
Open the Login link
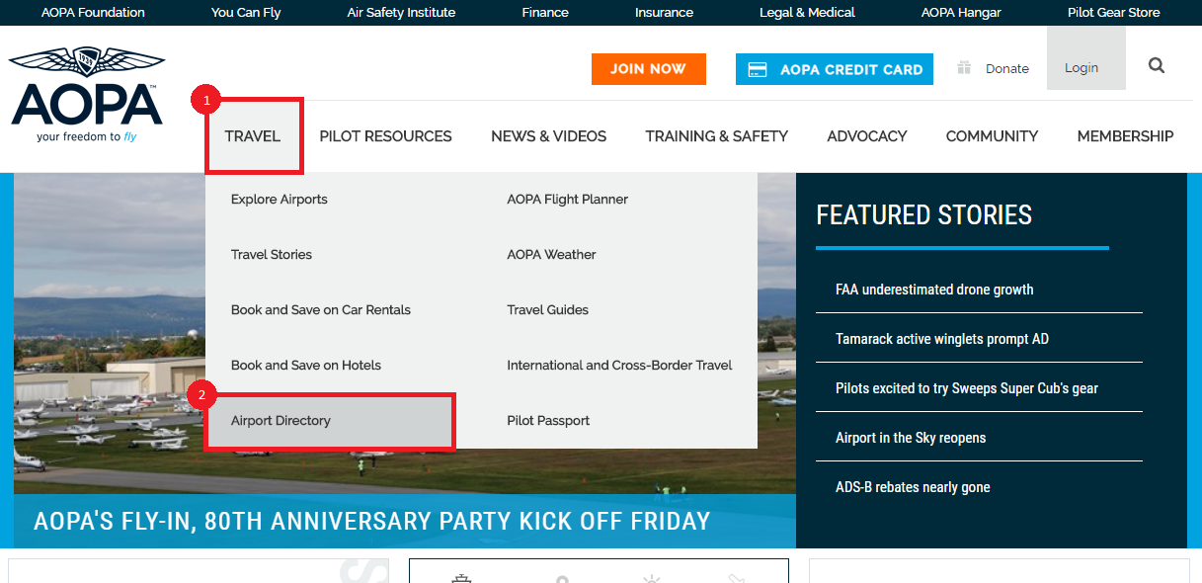tap(1082, 68)
